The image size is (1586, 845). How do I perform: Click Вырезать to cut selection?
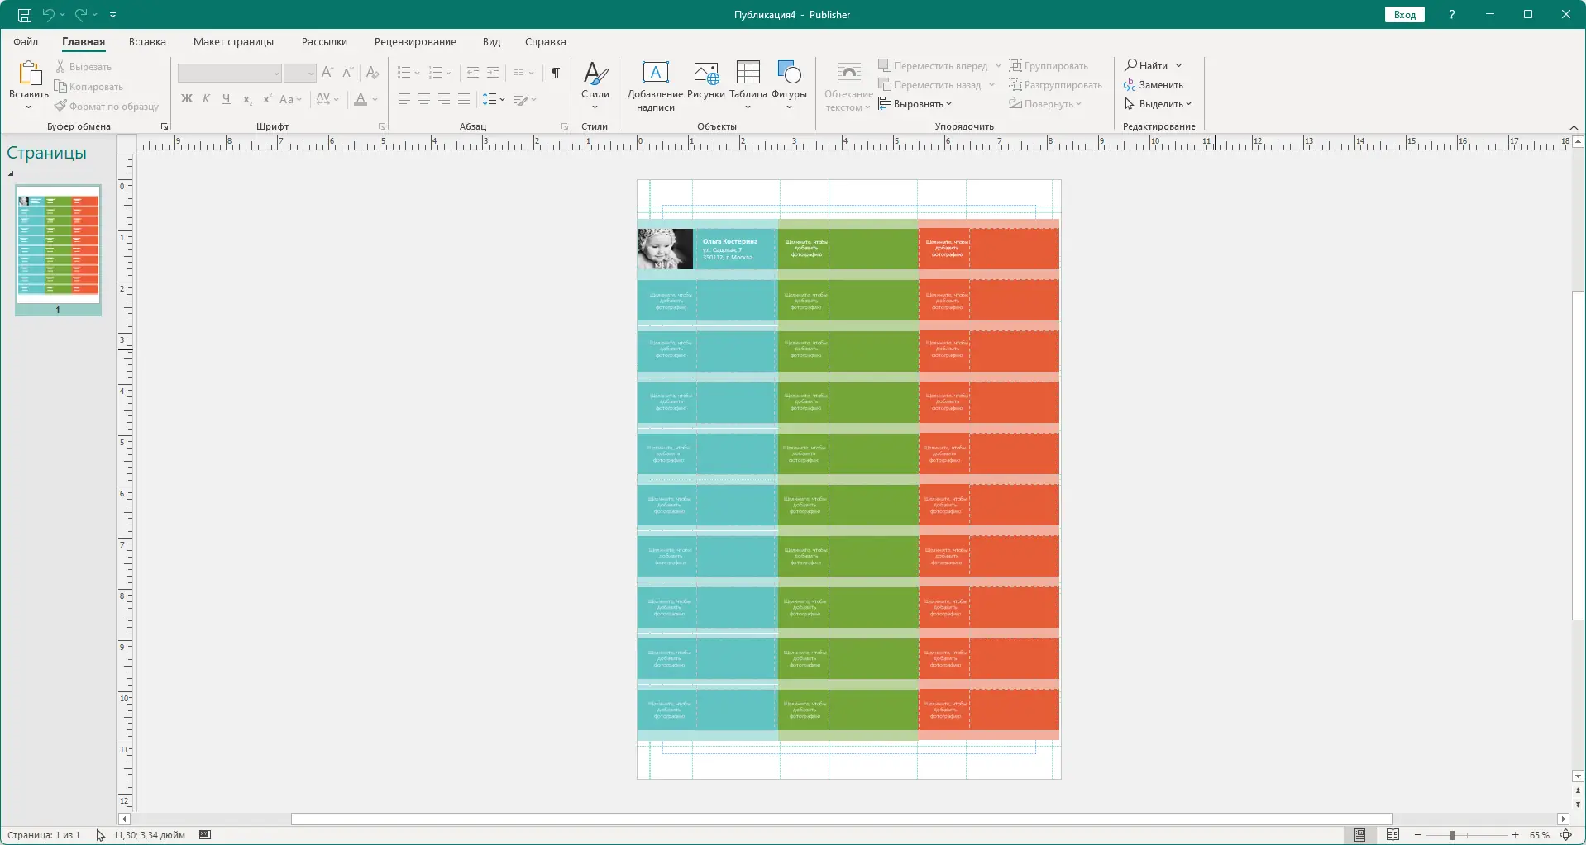tap(84, 67)
